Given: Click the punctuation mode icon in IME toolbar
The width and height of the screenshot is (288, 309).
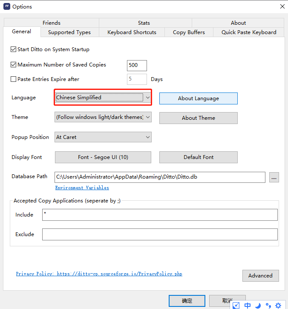Looking at the screenshot, I should tap(268, 305).
